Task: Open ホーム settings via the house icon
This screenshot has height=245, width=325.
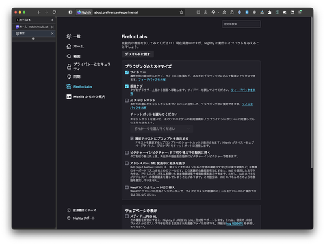Action: click(69, 47)
